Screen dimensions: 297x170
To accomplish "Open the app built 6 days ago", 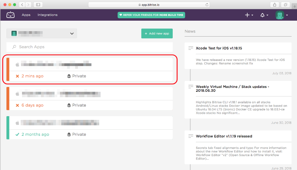I will [90, 99].
